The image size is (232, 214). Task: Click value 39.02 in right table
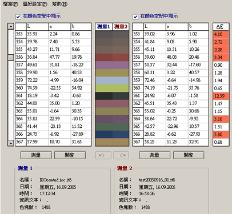(x=150, y=34)
